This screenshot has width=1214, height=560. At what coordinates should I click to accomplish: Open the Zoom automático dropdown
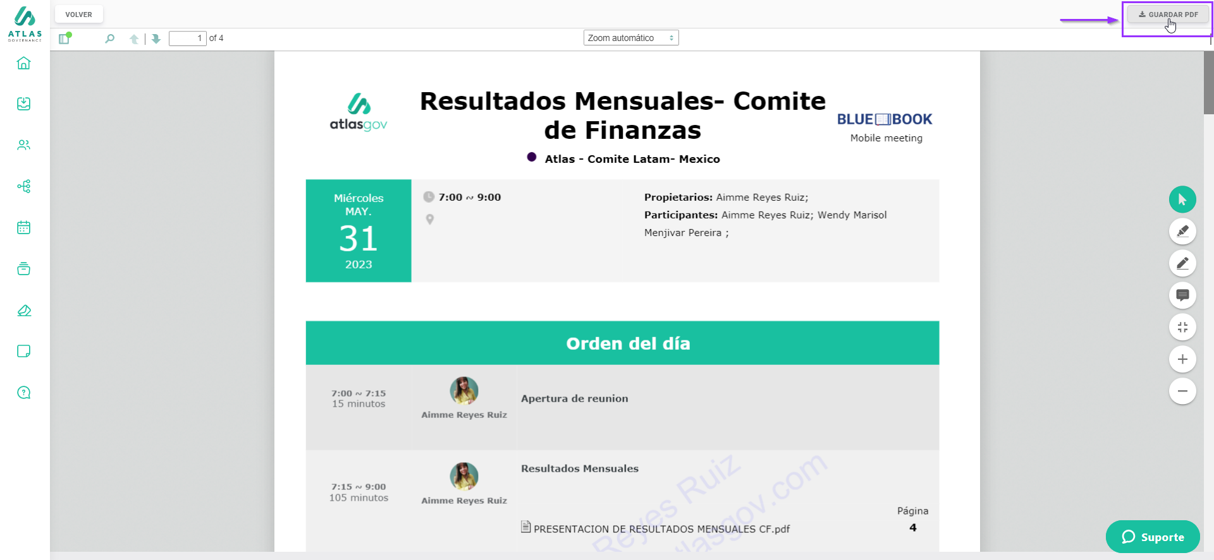[631, 38]
